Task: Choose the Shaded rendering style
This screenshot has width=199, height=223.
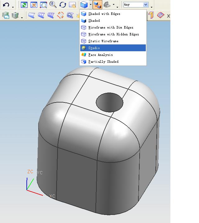Action: 113,20
